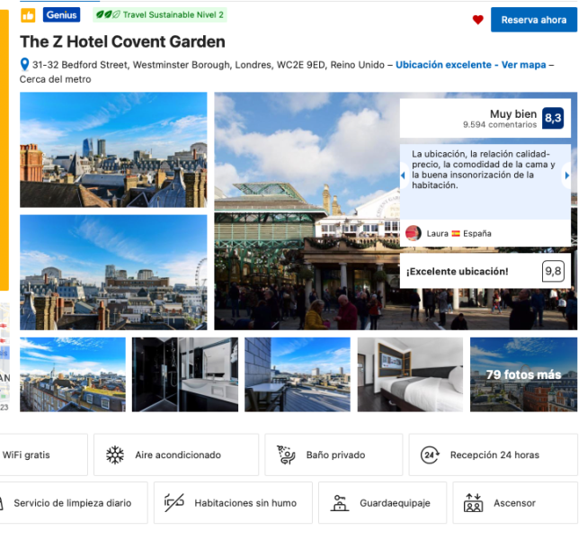Open the rooftop panorama thumbnail in bottom row

tap(73, 374)
